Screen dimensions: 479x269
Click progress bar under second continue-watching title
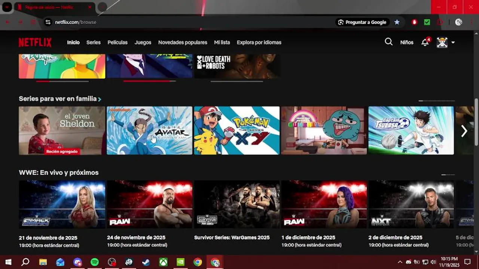149,81
